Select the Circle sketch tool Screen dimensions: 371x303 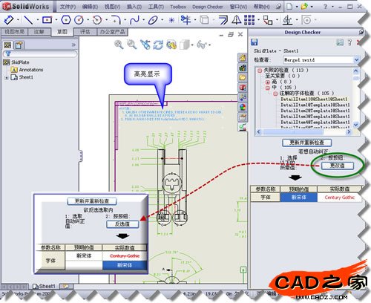(79, 20)
